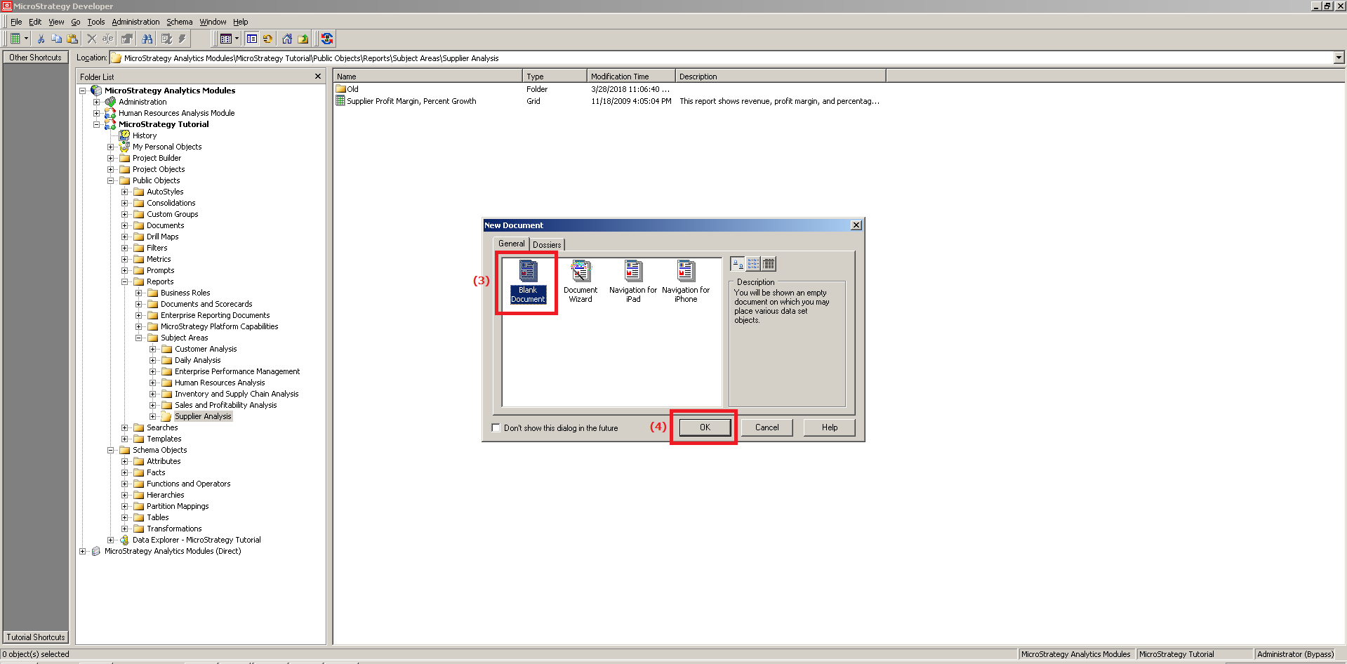The height and width of the screenshot is (664, 1347).
Task: Expand the Customer Analysis folder
Action: coord(153,349)
